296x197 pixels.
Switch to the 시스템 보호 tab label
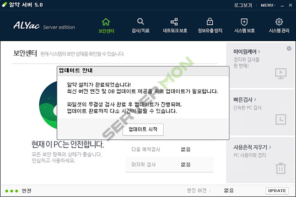pyautogui.click(x=244, y=30)
